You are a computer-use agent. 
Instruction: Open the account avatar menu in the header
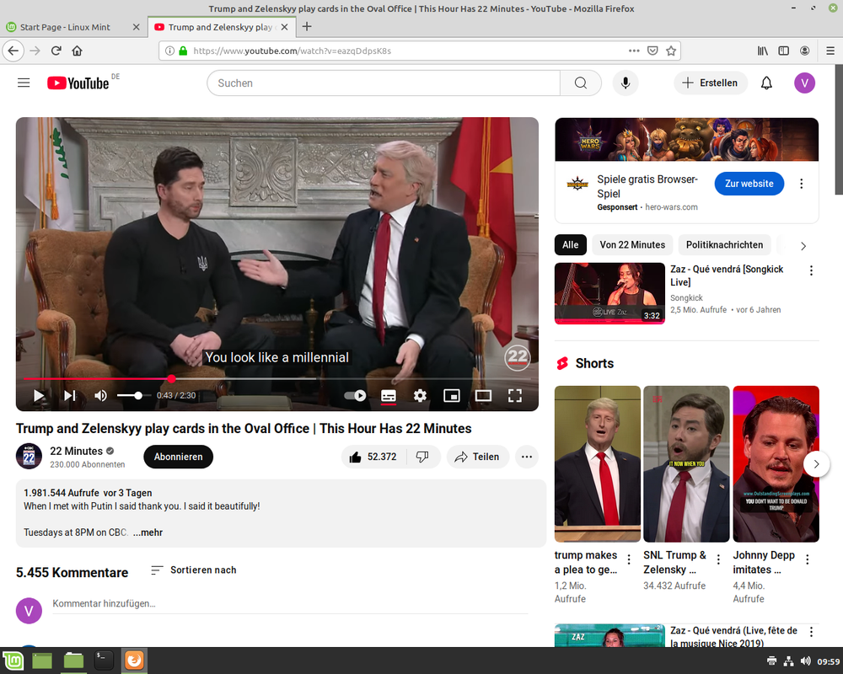pyautogui.click(x=804, y=83)
